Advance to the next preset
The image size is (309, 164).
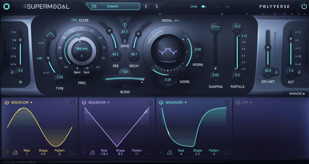(x=157, y=6)
